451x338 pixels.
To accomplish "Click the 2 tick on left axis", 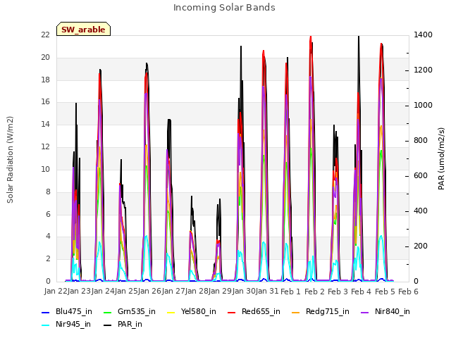I will point(48,258).
